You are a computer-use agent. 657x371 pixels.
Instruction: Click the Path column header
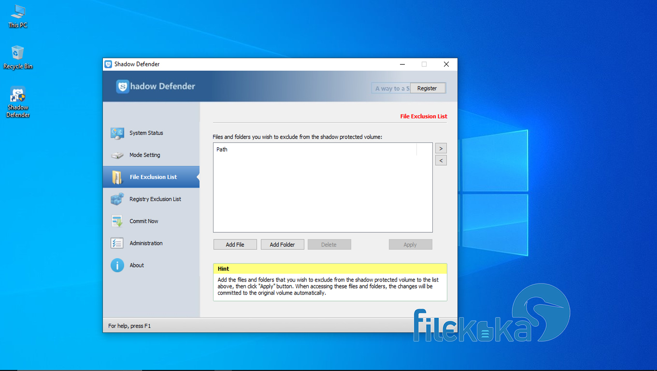(x=315, y=150)
